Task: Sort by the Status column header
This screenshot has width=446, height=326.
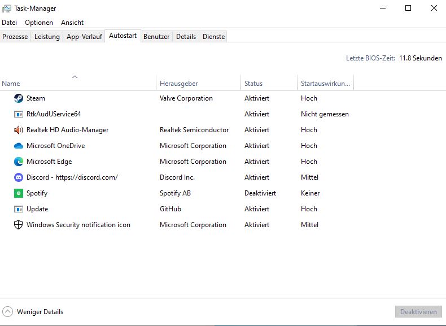Action: (269, 84)
